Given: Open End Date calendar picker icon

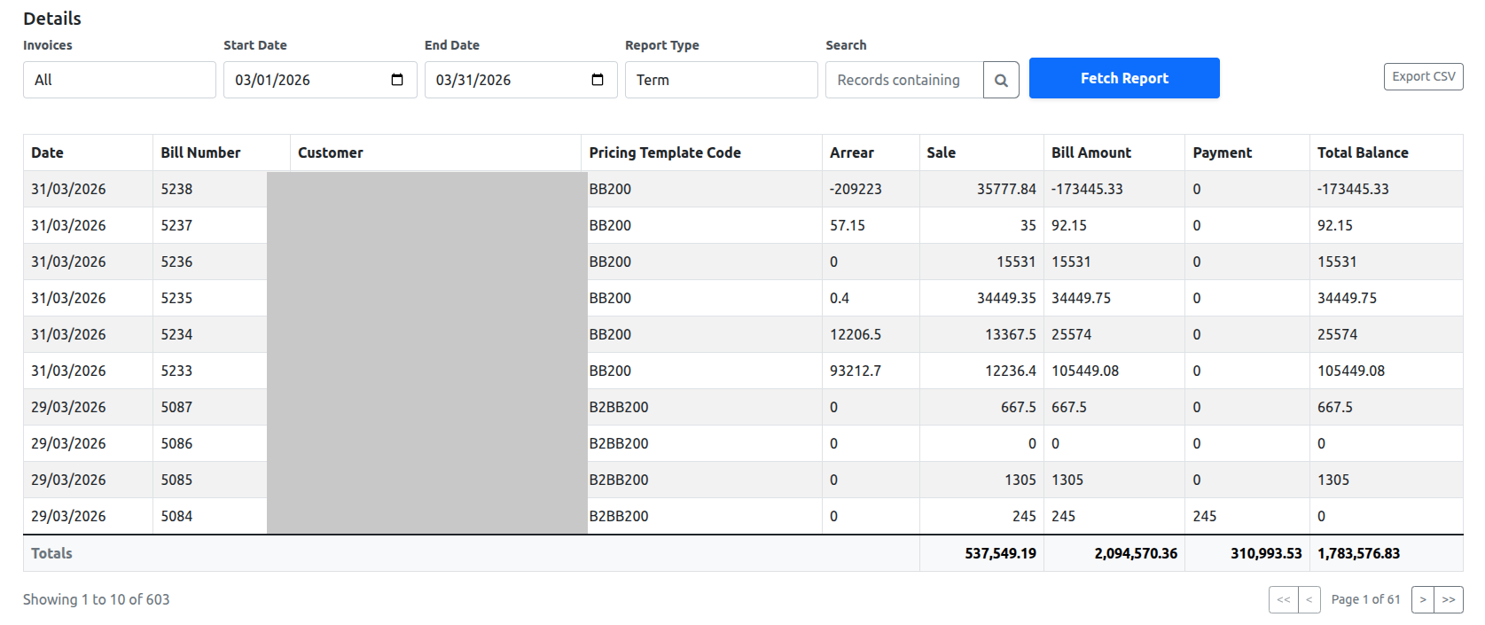Looking at the screenshot, I should click(x=598, y=80).
